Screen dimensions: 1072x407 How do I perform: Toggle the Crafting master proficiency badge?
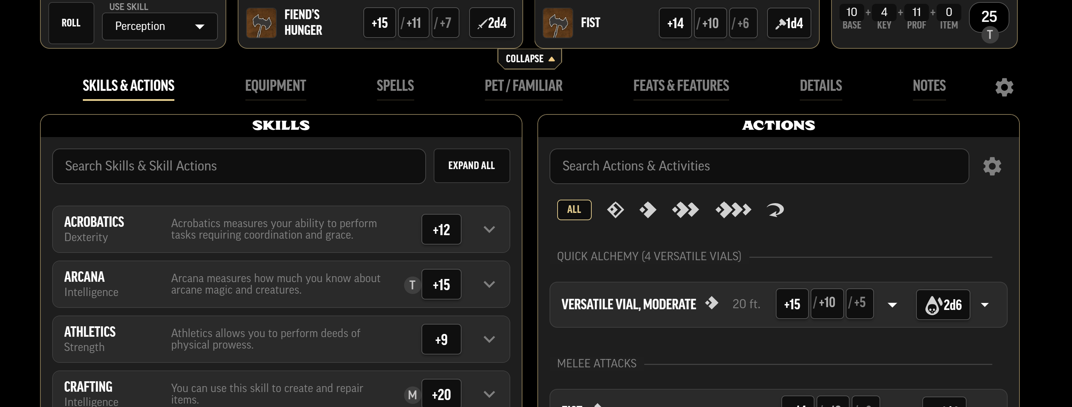pyautogui.click(x=412, y=394)
